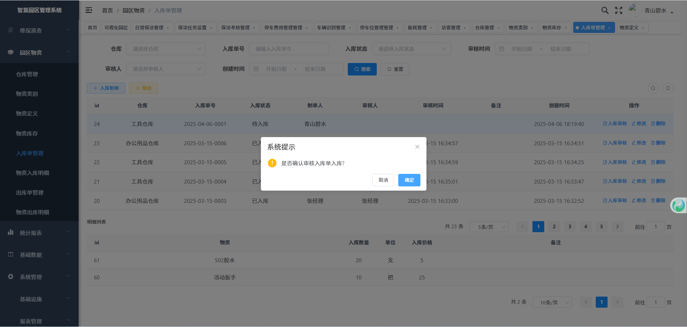
Task: Toggle fullscreen mode icon
Action: [619, 10]
